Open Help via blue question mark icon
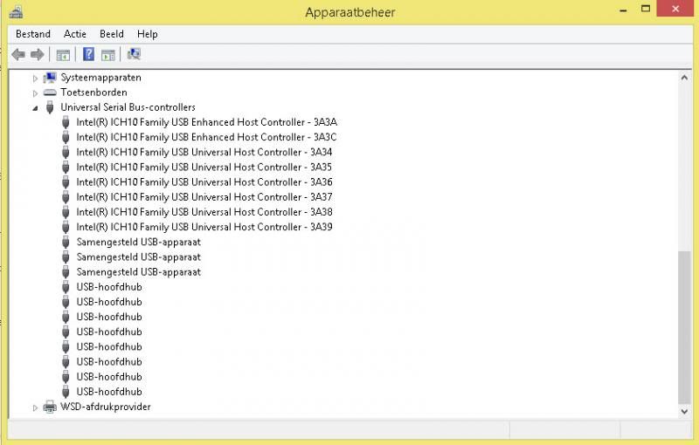 point(88,55)
